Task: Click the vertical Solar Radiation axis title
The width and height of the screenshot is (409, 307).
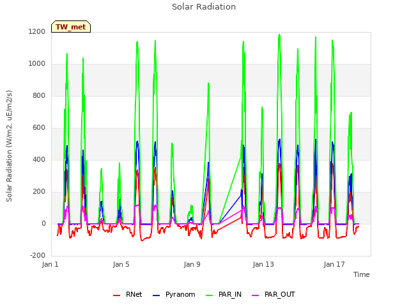Action: 9,146
